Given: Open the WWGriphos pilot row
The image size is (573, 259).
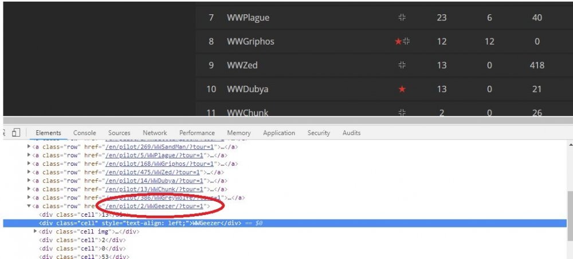Looking at the screenshot, I should pyautogui.click(x=384, y=41).
